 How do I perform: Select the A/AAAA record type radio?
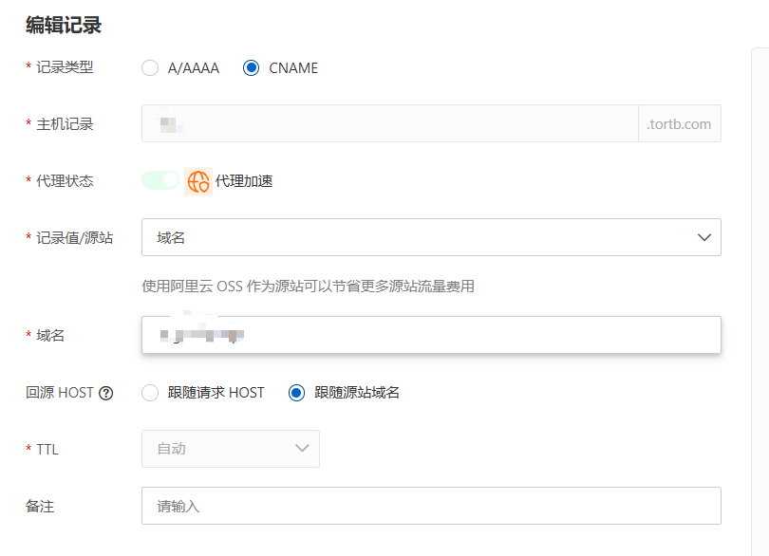(x=150, y=68)
